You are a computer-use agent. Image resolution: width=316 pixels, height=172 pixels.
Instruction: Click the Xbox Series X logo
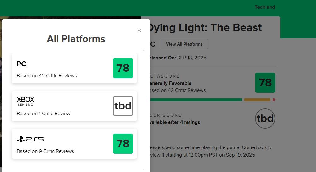[x=26, y=101]
